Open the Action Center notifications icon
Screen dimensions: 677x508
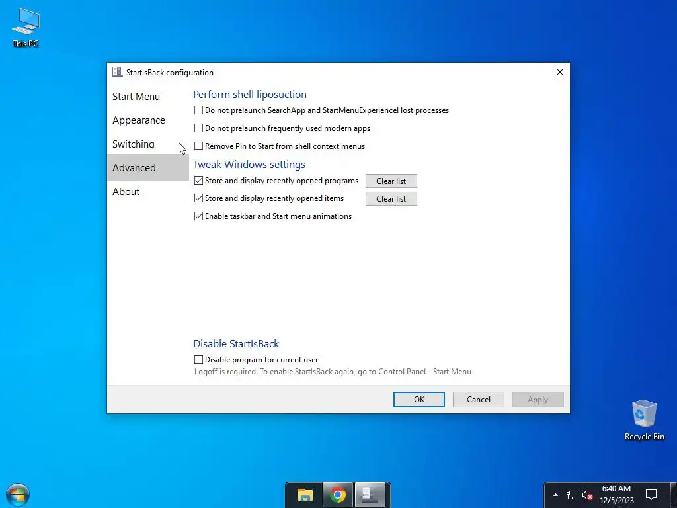click(651, 495)
